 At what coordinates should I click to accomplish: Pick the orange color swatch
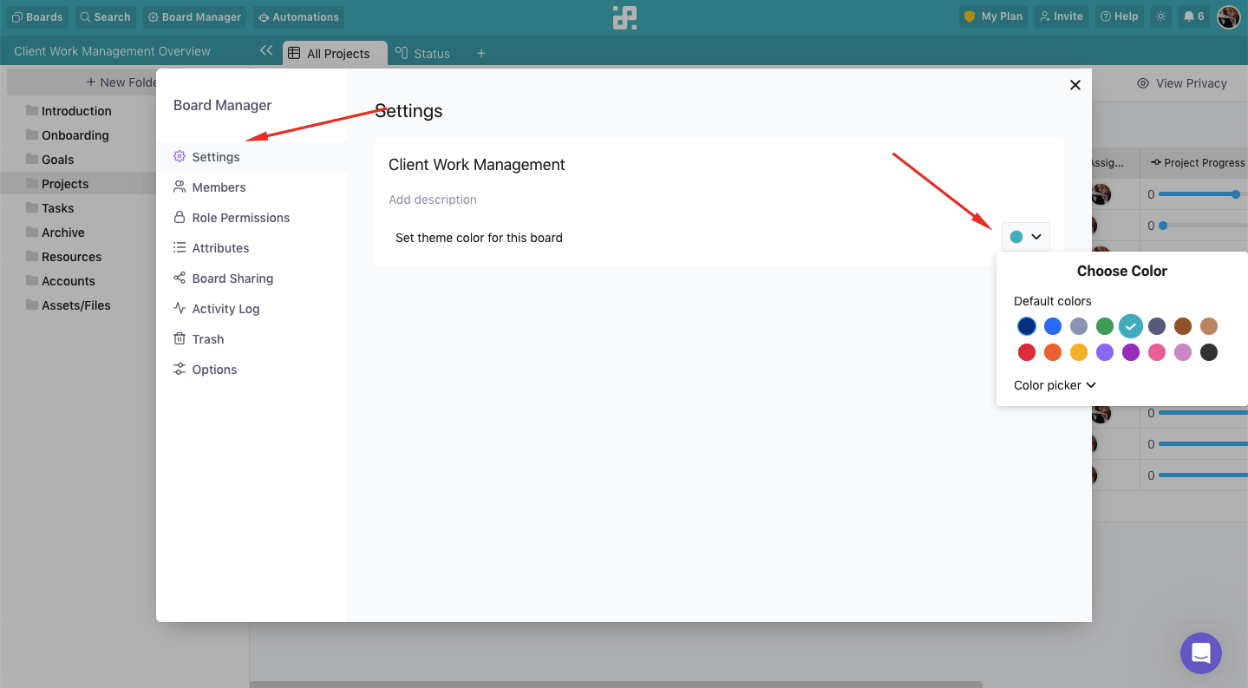1053,352
